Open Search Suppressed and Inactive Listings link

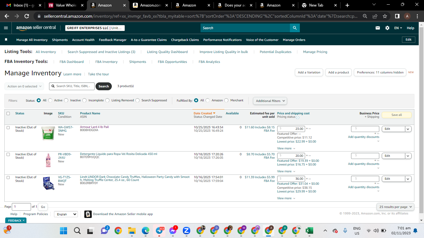101,52
